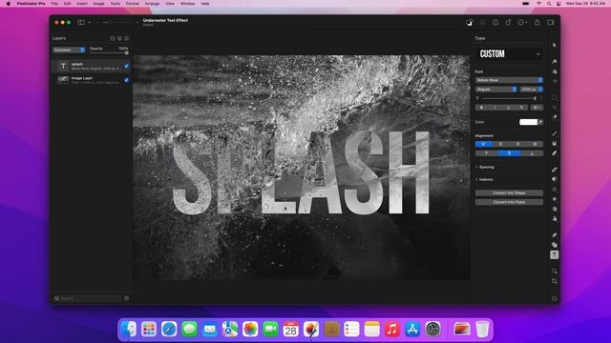Open the font size px dropdown
The height and width of the screenshot is (343, 611).
click(532, 90)
